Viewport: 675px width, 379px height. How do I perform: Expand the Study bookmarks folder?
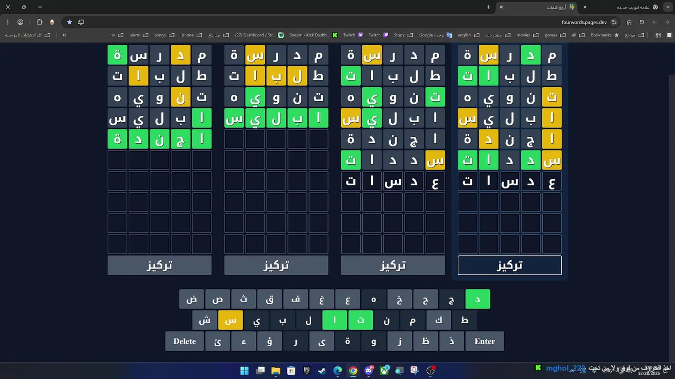[x=403, y=35]
